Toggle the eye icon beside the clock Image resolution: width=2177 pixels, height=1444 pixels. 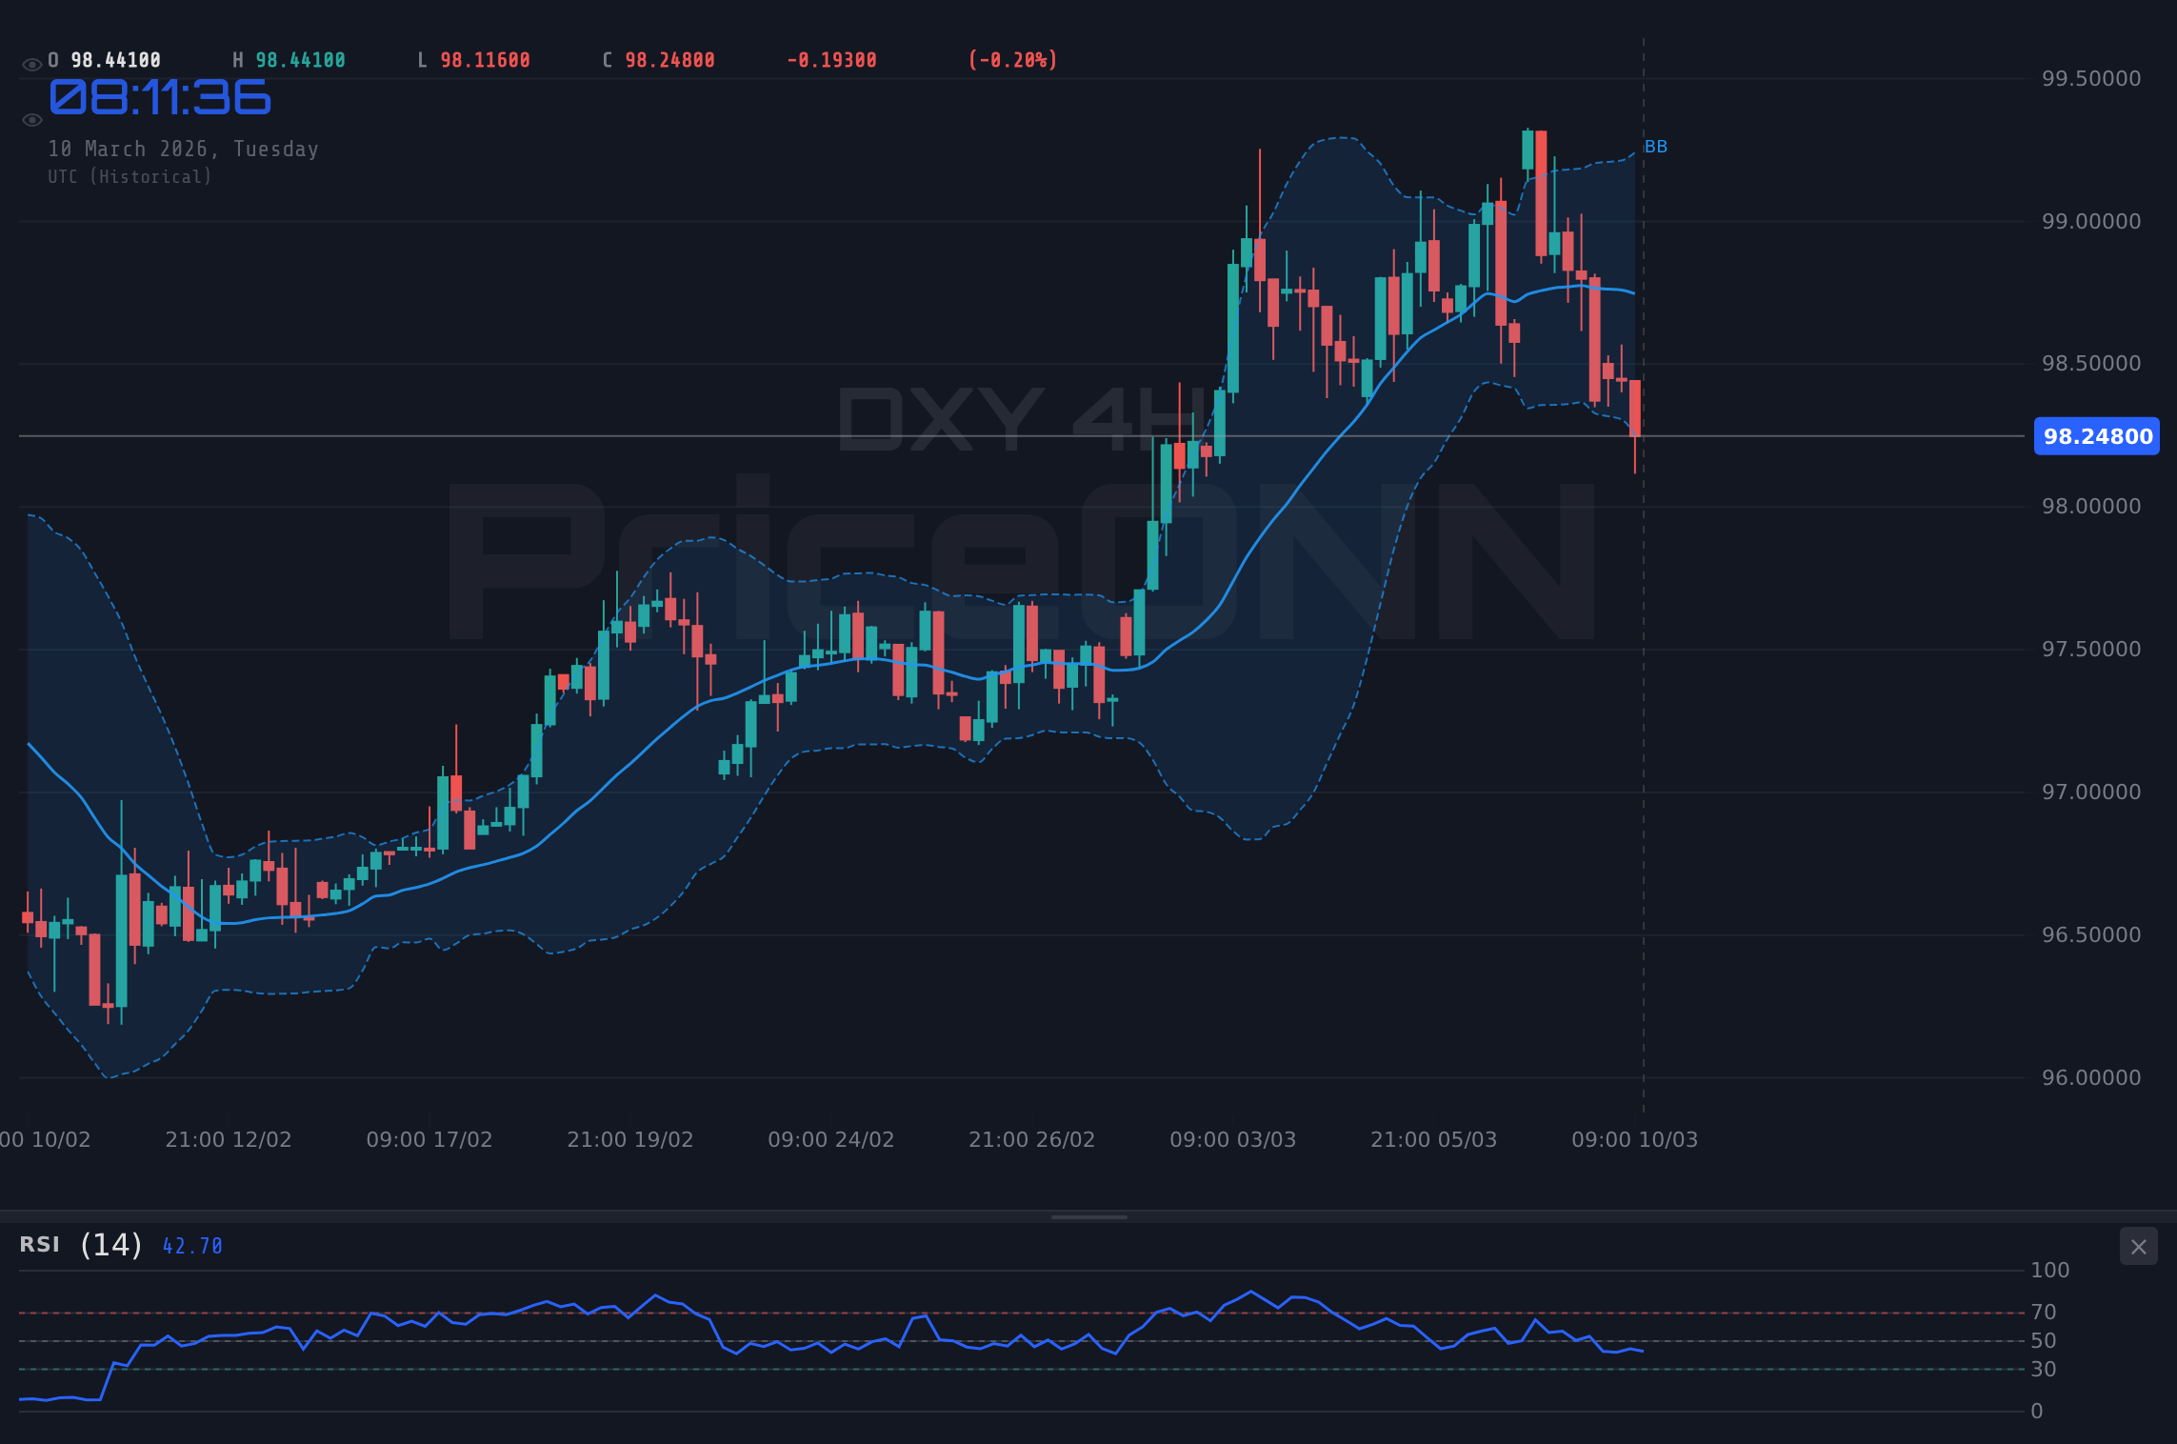(31, 120)
